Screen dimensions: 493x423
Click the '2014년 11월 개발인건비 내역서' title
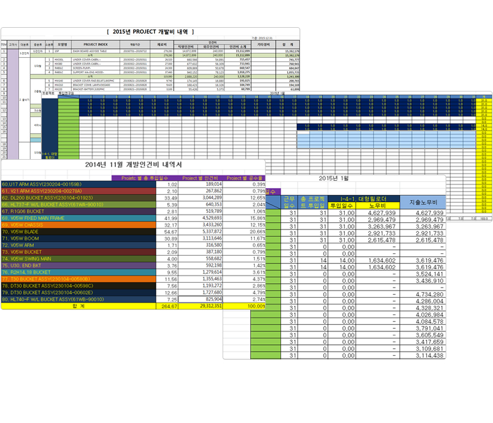(x=133, y=165)
